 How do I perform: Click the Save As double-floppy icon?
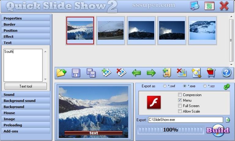coord(91,73)
